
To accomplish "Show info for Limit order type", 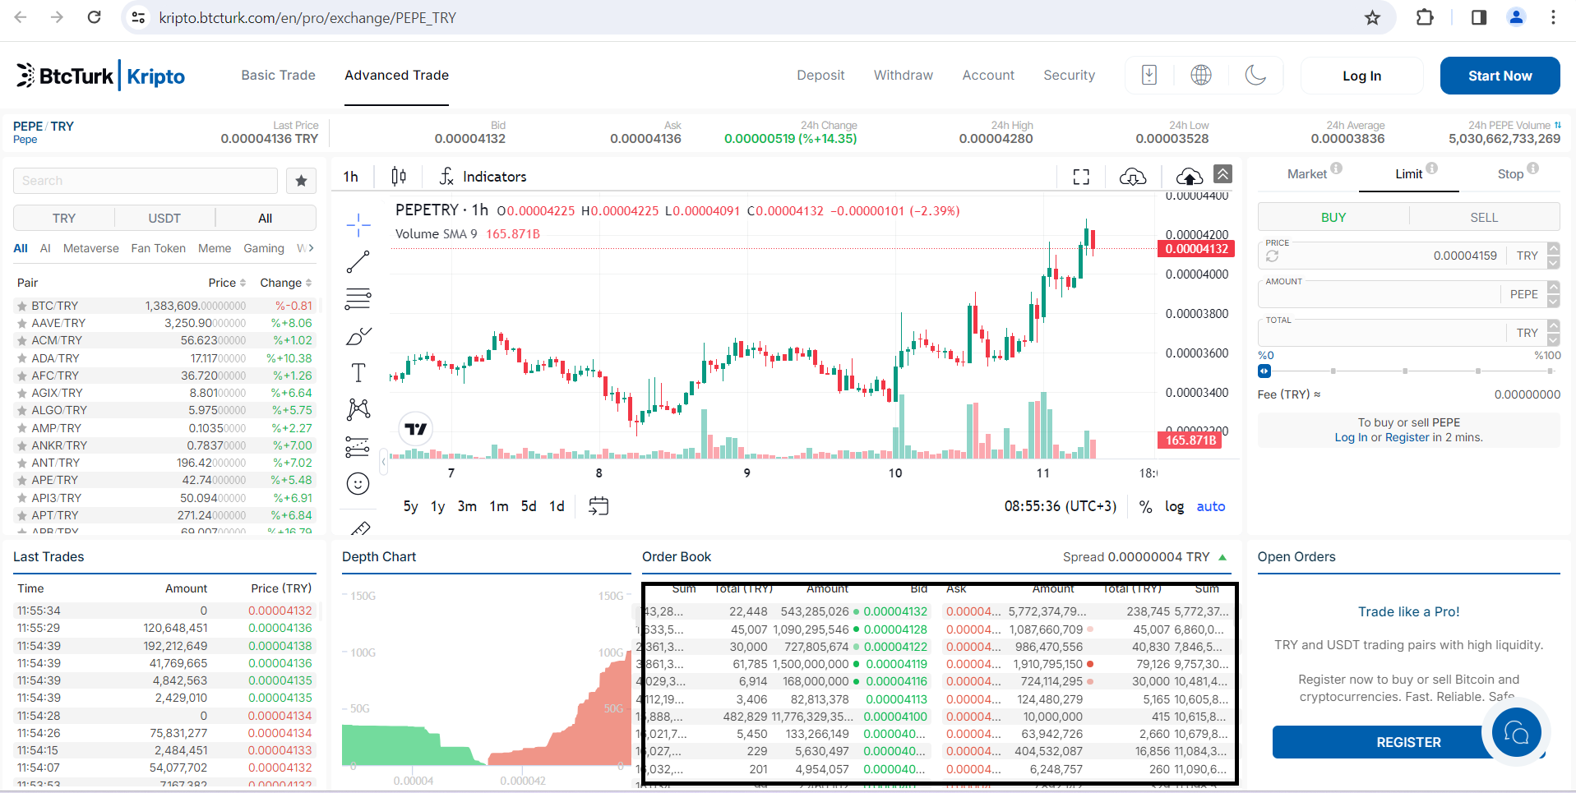I will pyautogui.click(x=1431, y=168).
